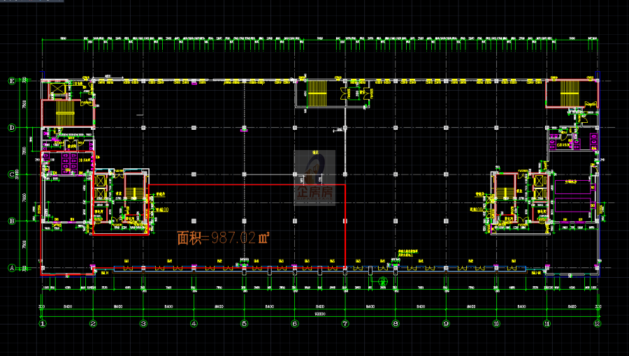Click the grid axis bubble lettered E
629x356 pixels.
[11, 81]
